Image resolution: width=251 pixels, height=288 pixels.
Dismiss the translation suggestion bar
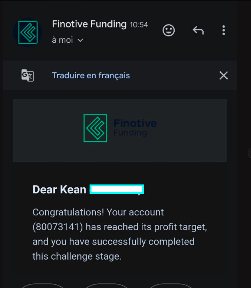click(x=223, y=76)
